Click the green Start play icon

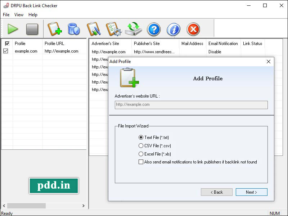click(13, 29)
